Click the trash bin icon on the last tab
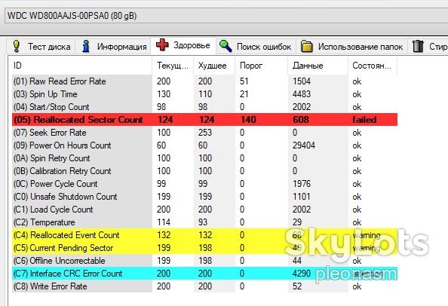 pos(418,46)
